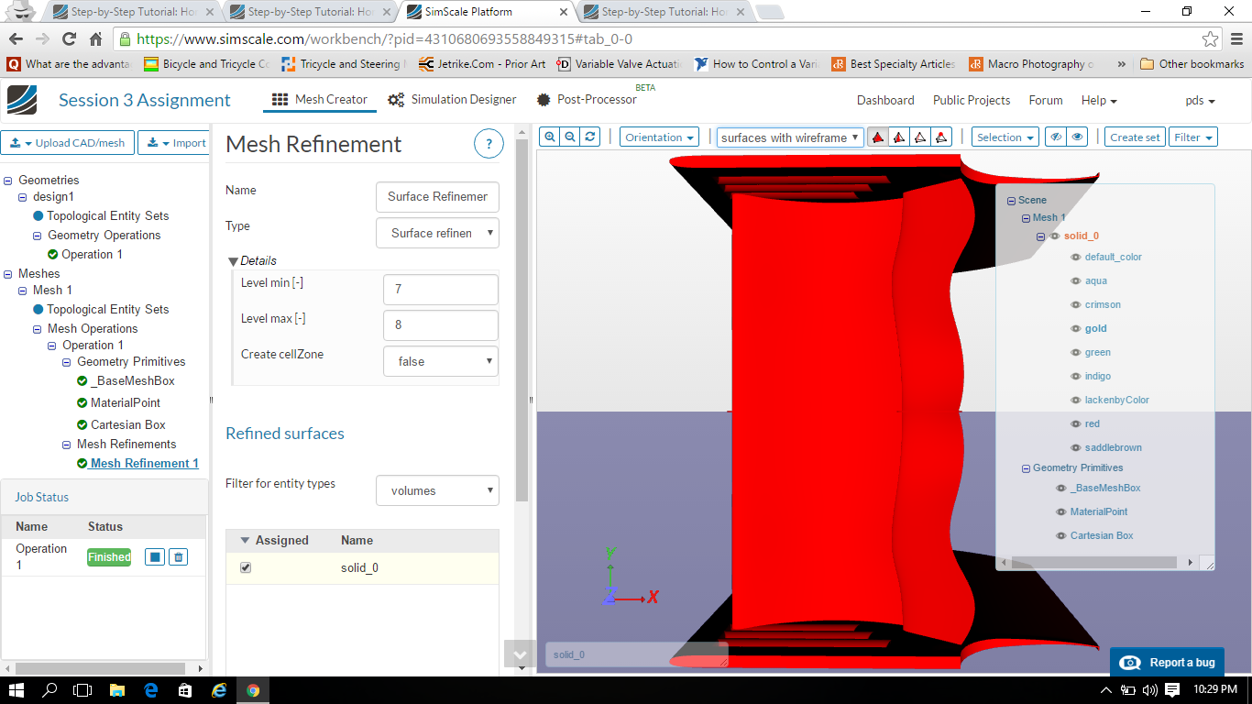Open taskbar search
Viewport: 1252px width, 704px height.
tap(49, 690)
